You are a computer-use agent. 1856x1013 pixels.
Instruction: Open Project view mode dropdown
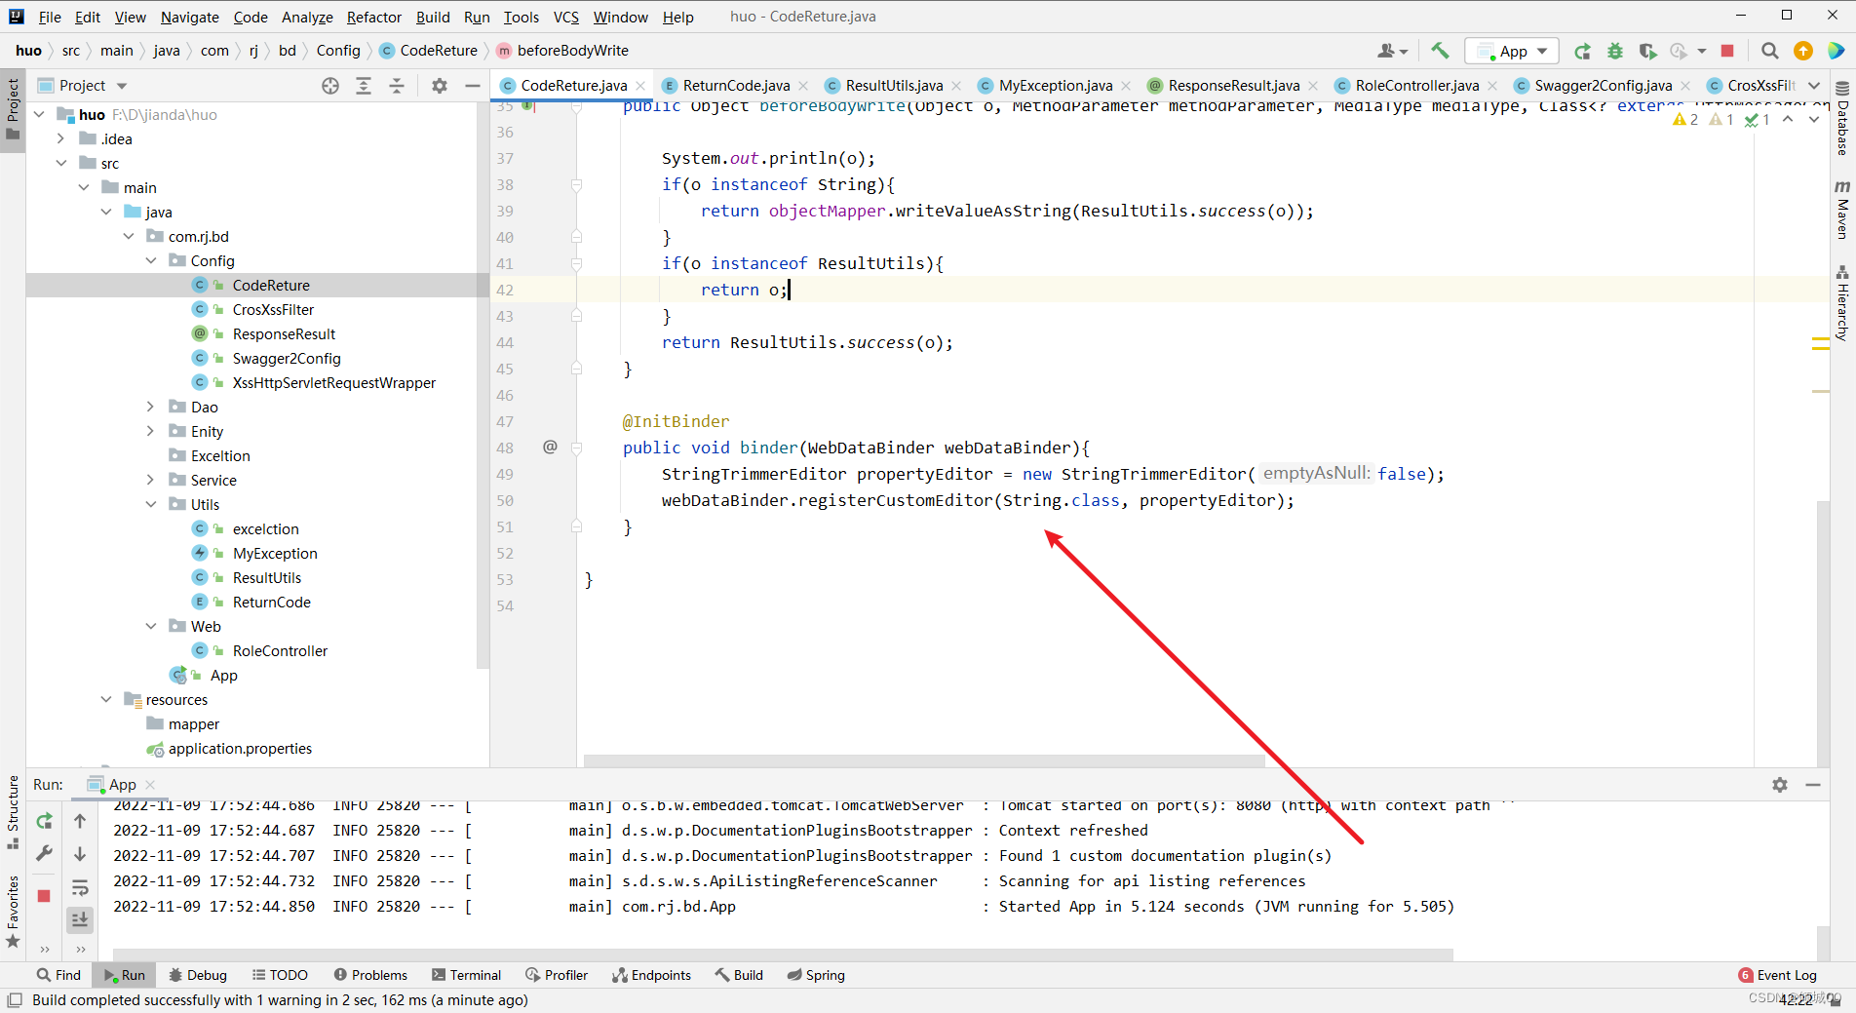point(122,86)
